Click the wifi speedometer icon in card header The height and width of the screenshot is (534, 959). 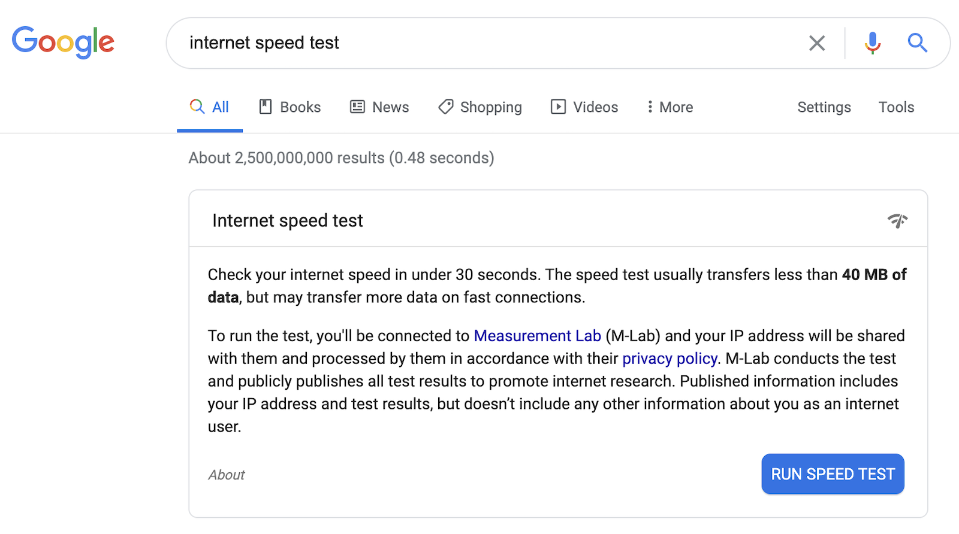[x=898, y=220]
